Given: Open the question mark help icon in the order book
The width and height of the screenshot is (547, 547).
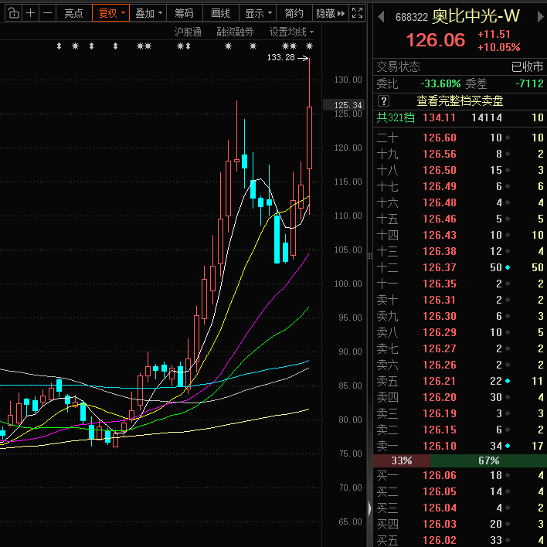Looking at the screenshot, I should tap(383, 101).
